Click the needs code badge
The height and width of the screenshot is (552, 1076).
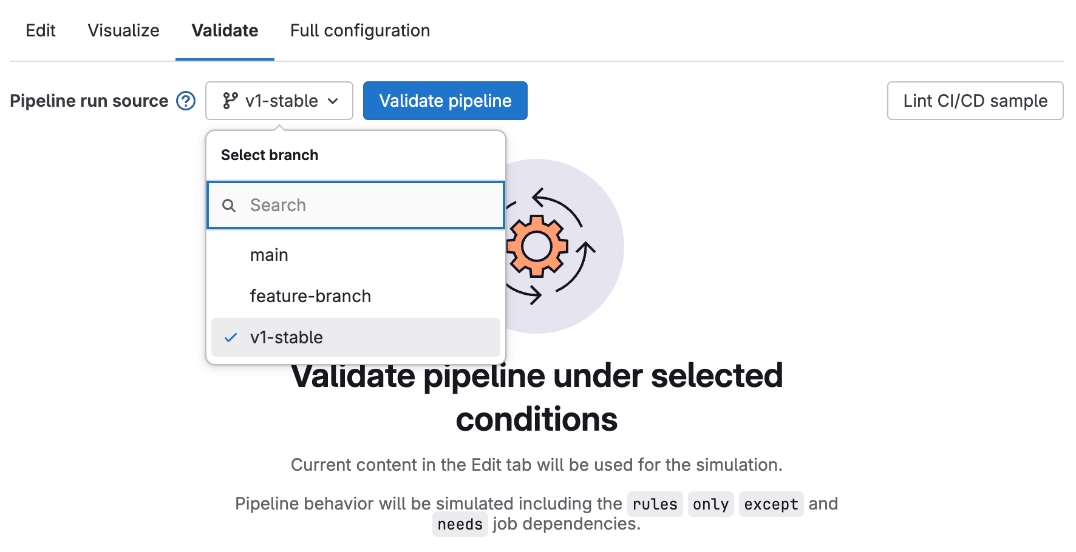pos(460,524)
